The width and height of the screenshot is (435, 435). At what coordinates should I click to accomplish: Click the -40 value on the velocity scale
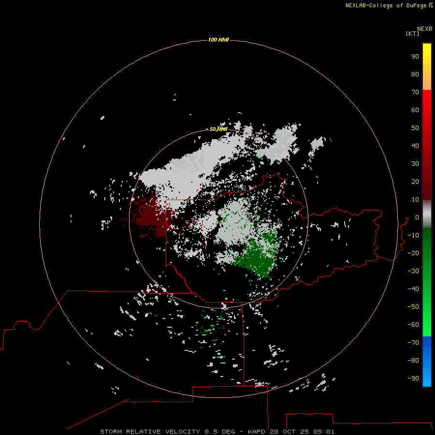tap(413, 289)
